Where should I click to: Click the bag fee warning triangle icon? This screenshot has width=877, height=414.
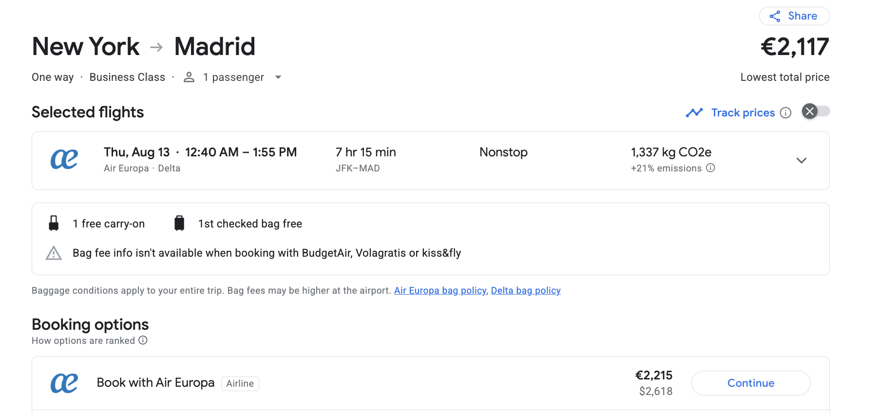[54, 253]
